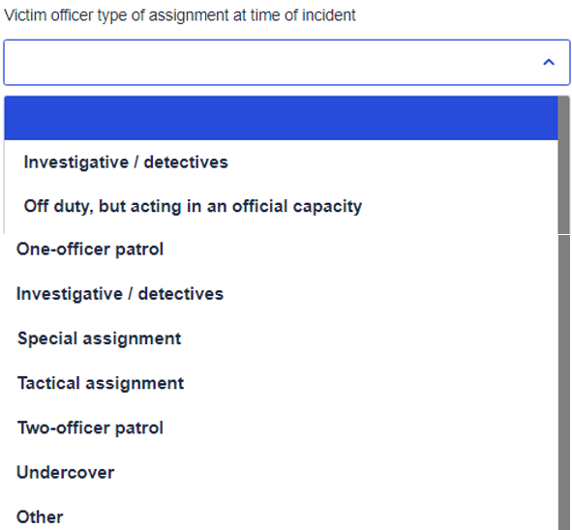Select the Special assignment option
Image resolution: width=572 pixels, height=530 pixels.
100,339
